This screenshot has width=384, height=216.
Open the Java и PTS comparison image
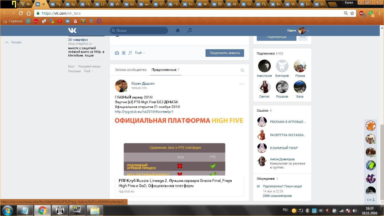[x=179, y=146]
